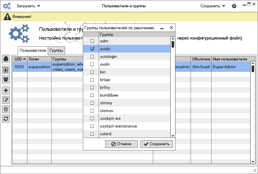Image resolution: width=258 pixels, height=174 pixels.
Task: Uncheck the auido group checkbox
Action: pos(92,49)
